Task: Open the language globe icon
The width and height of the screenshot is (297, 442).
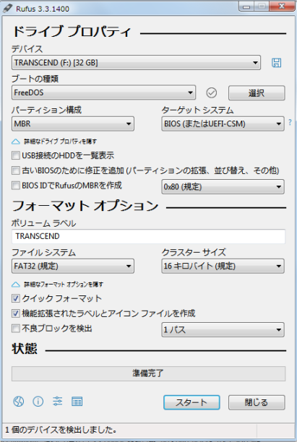Action: (19, 402)
